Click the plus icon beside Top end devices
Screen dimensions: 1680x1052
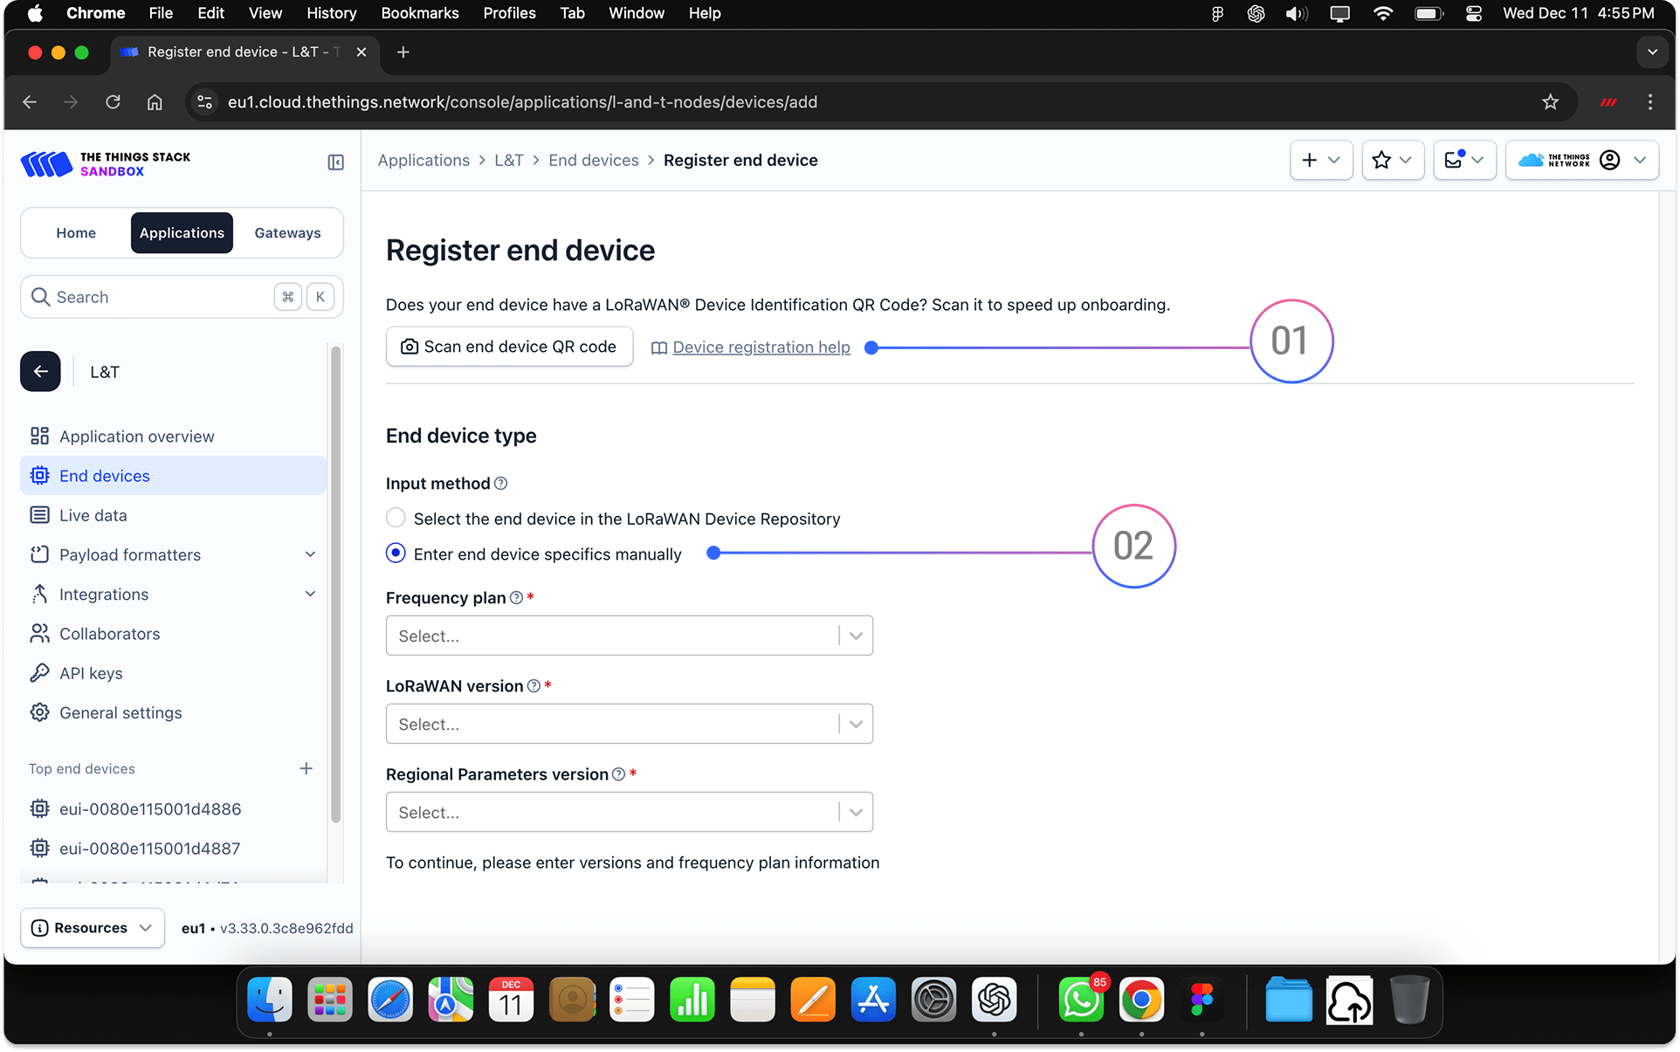click(x=306, y=768)
